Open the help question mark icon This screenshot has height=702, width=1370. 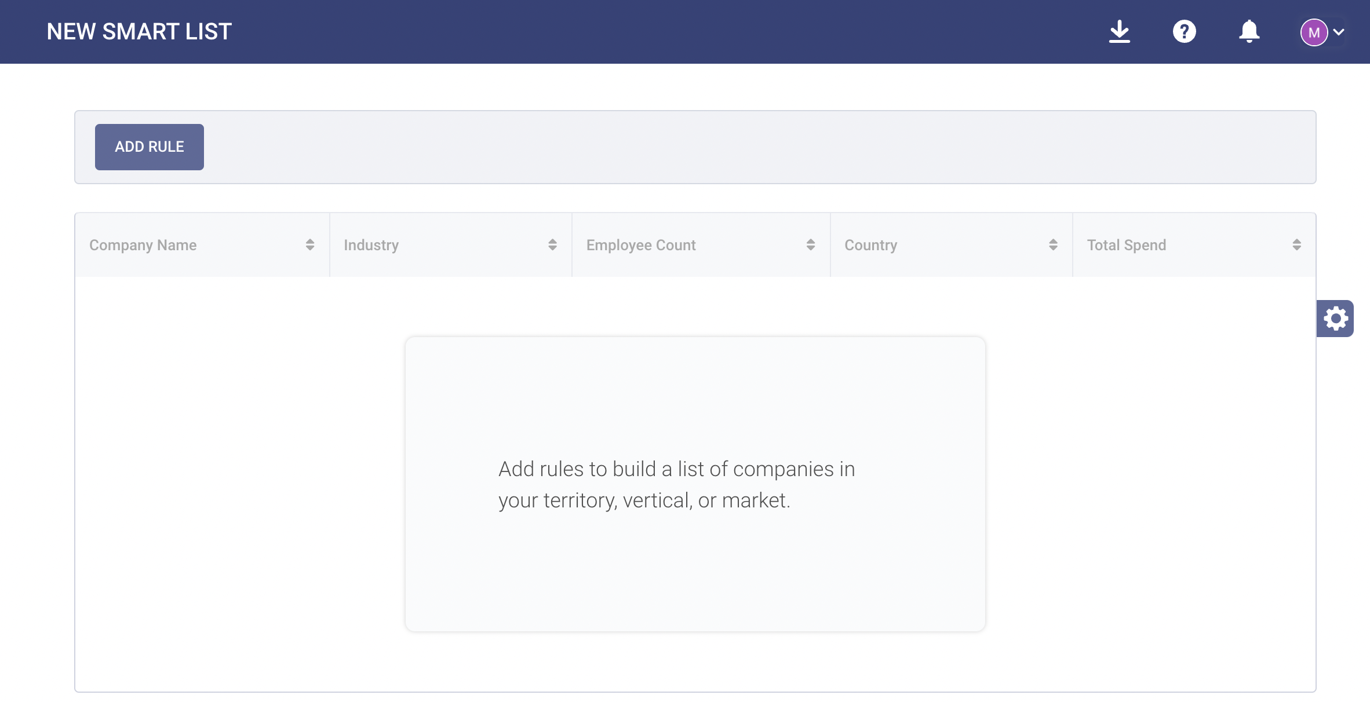1184,31
